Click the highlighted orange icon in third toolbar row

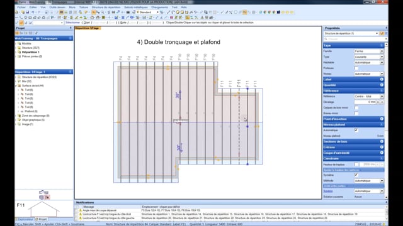21,23
